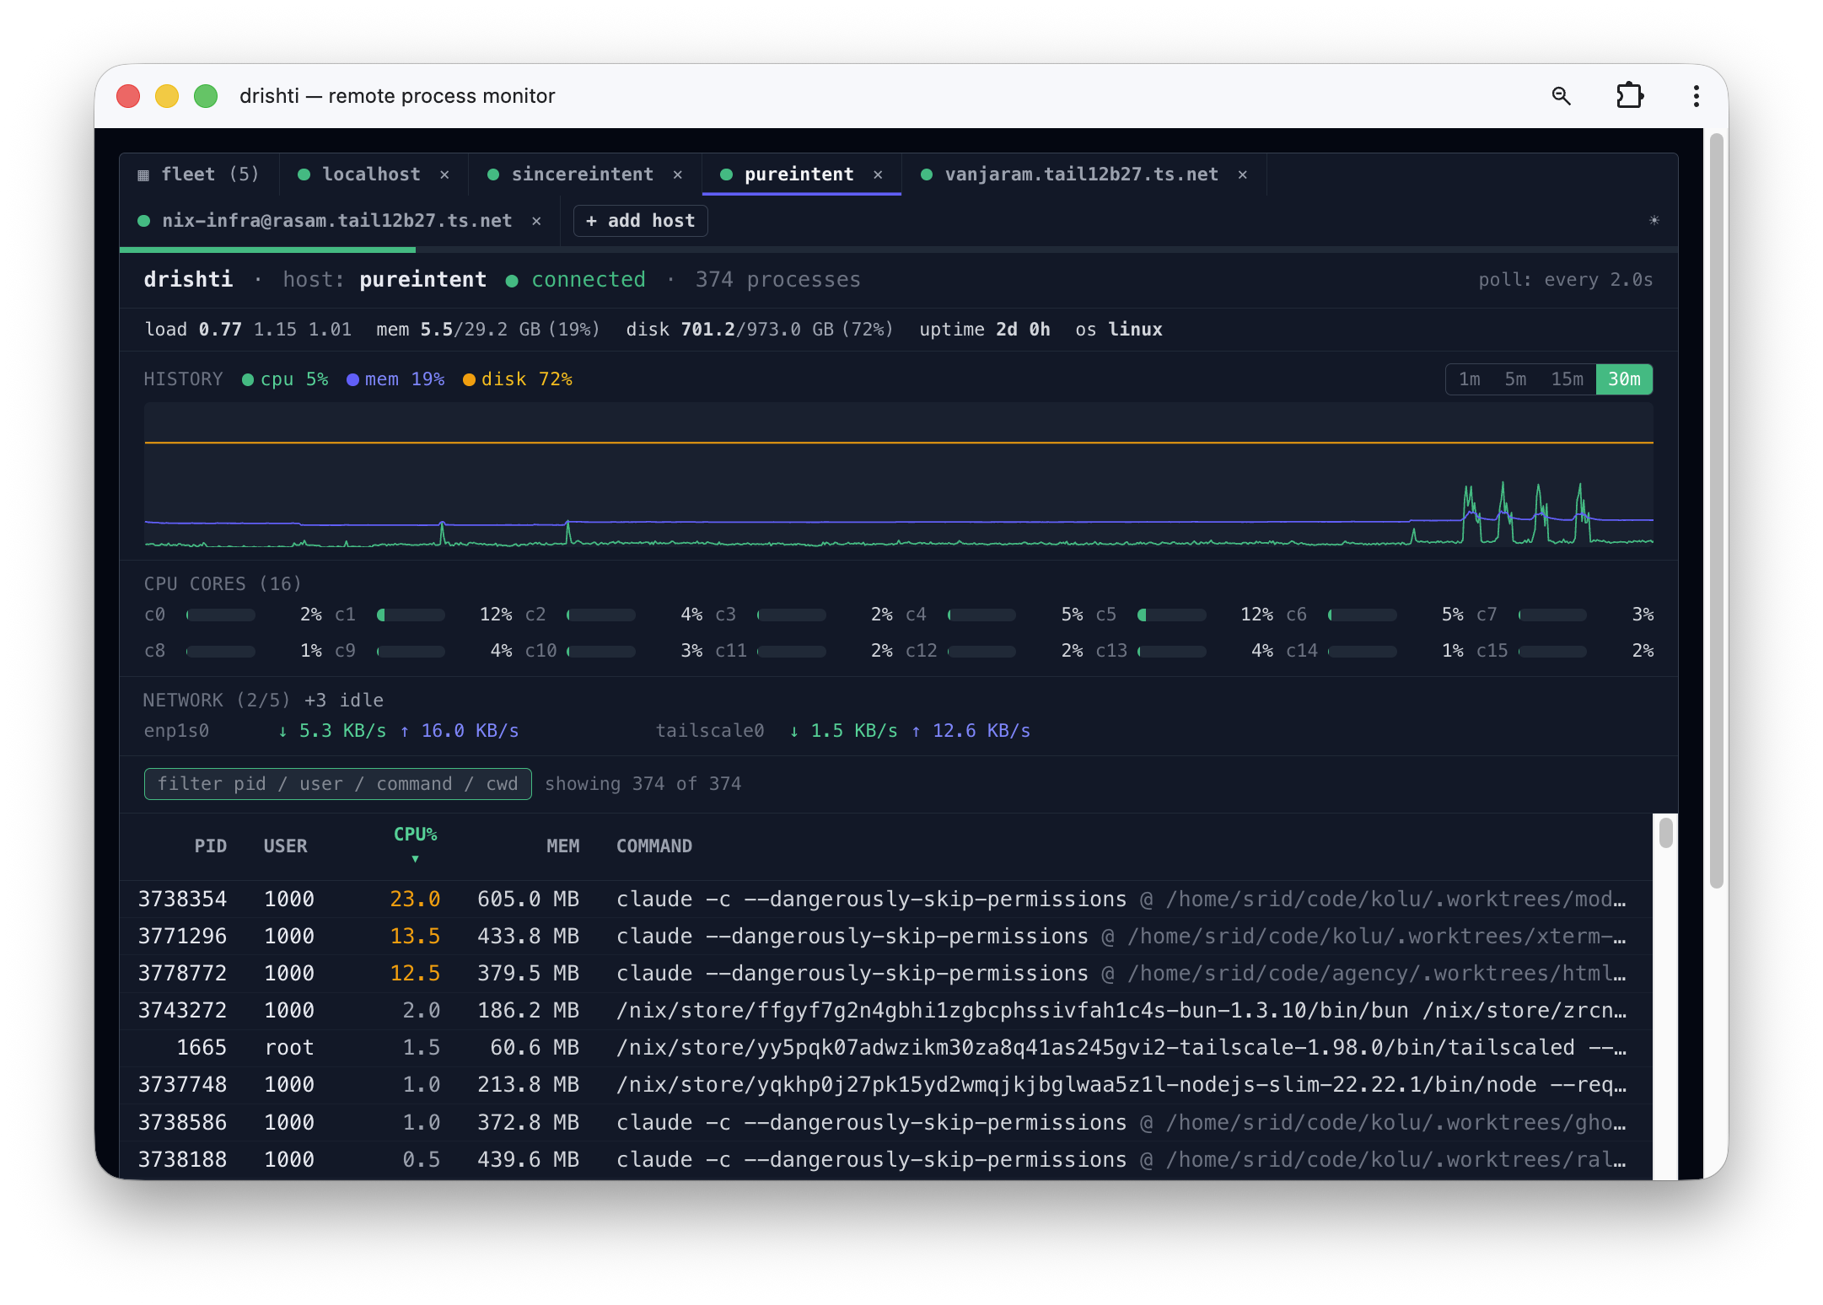Switch to the fleet (5) tab

(x=199, y=175)
